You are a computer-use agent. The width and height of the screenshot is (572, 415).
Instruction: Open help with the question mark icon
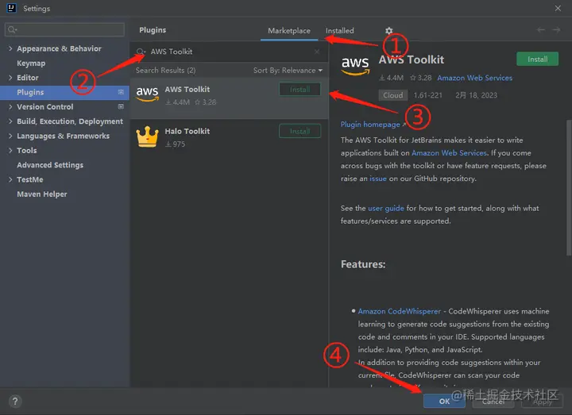coord(15,402)
